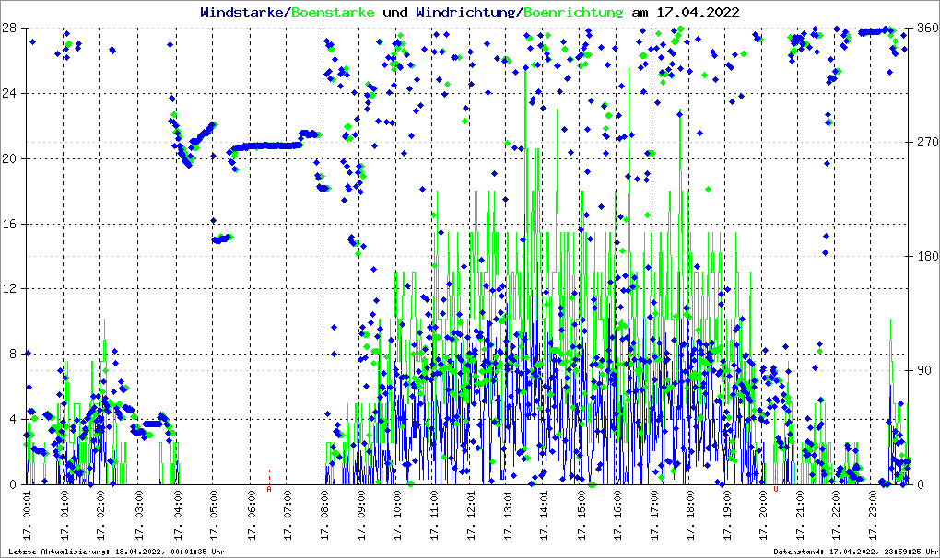
Task: Click the '17. 17:00' time label
Action: tap(654, 515)
